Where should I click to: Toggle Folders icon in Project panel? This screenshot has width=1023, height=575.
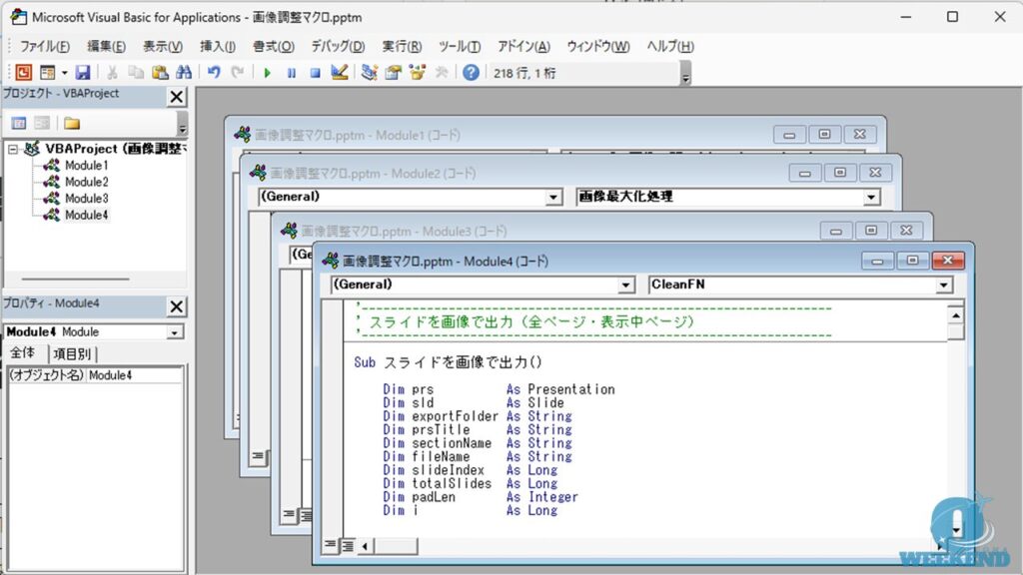(72, 123)
